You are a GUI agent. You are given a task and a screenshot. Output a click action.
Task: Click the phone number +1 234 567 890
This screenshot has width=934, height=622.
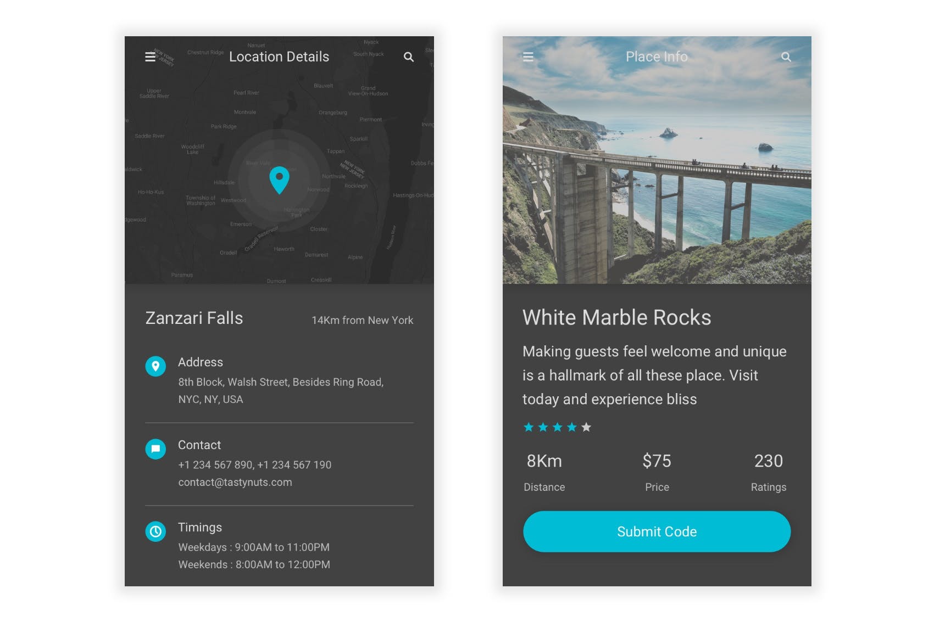tap(214, 464)
